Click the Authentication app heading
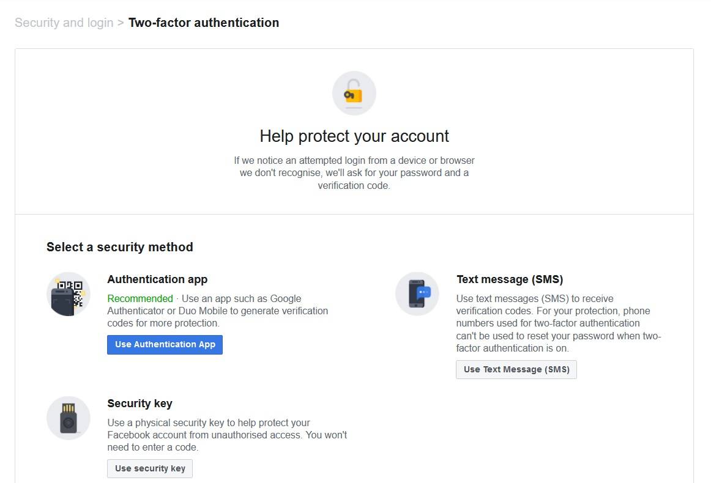Screen dimensions: 711x483 tap(157, 279)
